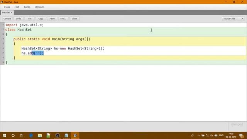Image resolution: width=247 pixels, height=139 pixels.
Task: Switch to the BlueJ taskbar icon
Action: pos(75,136)
